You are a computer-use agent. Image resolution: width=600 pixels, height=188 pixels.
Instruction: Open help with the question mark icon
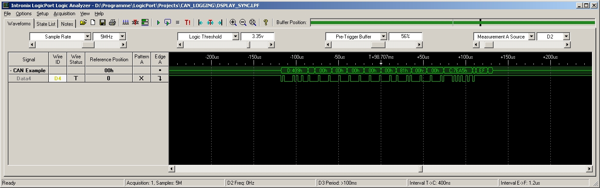tap(266, 22)
